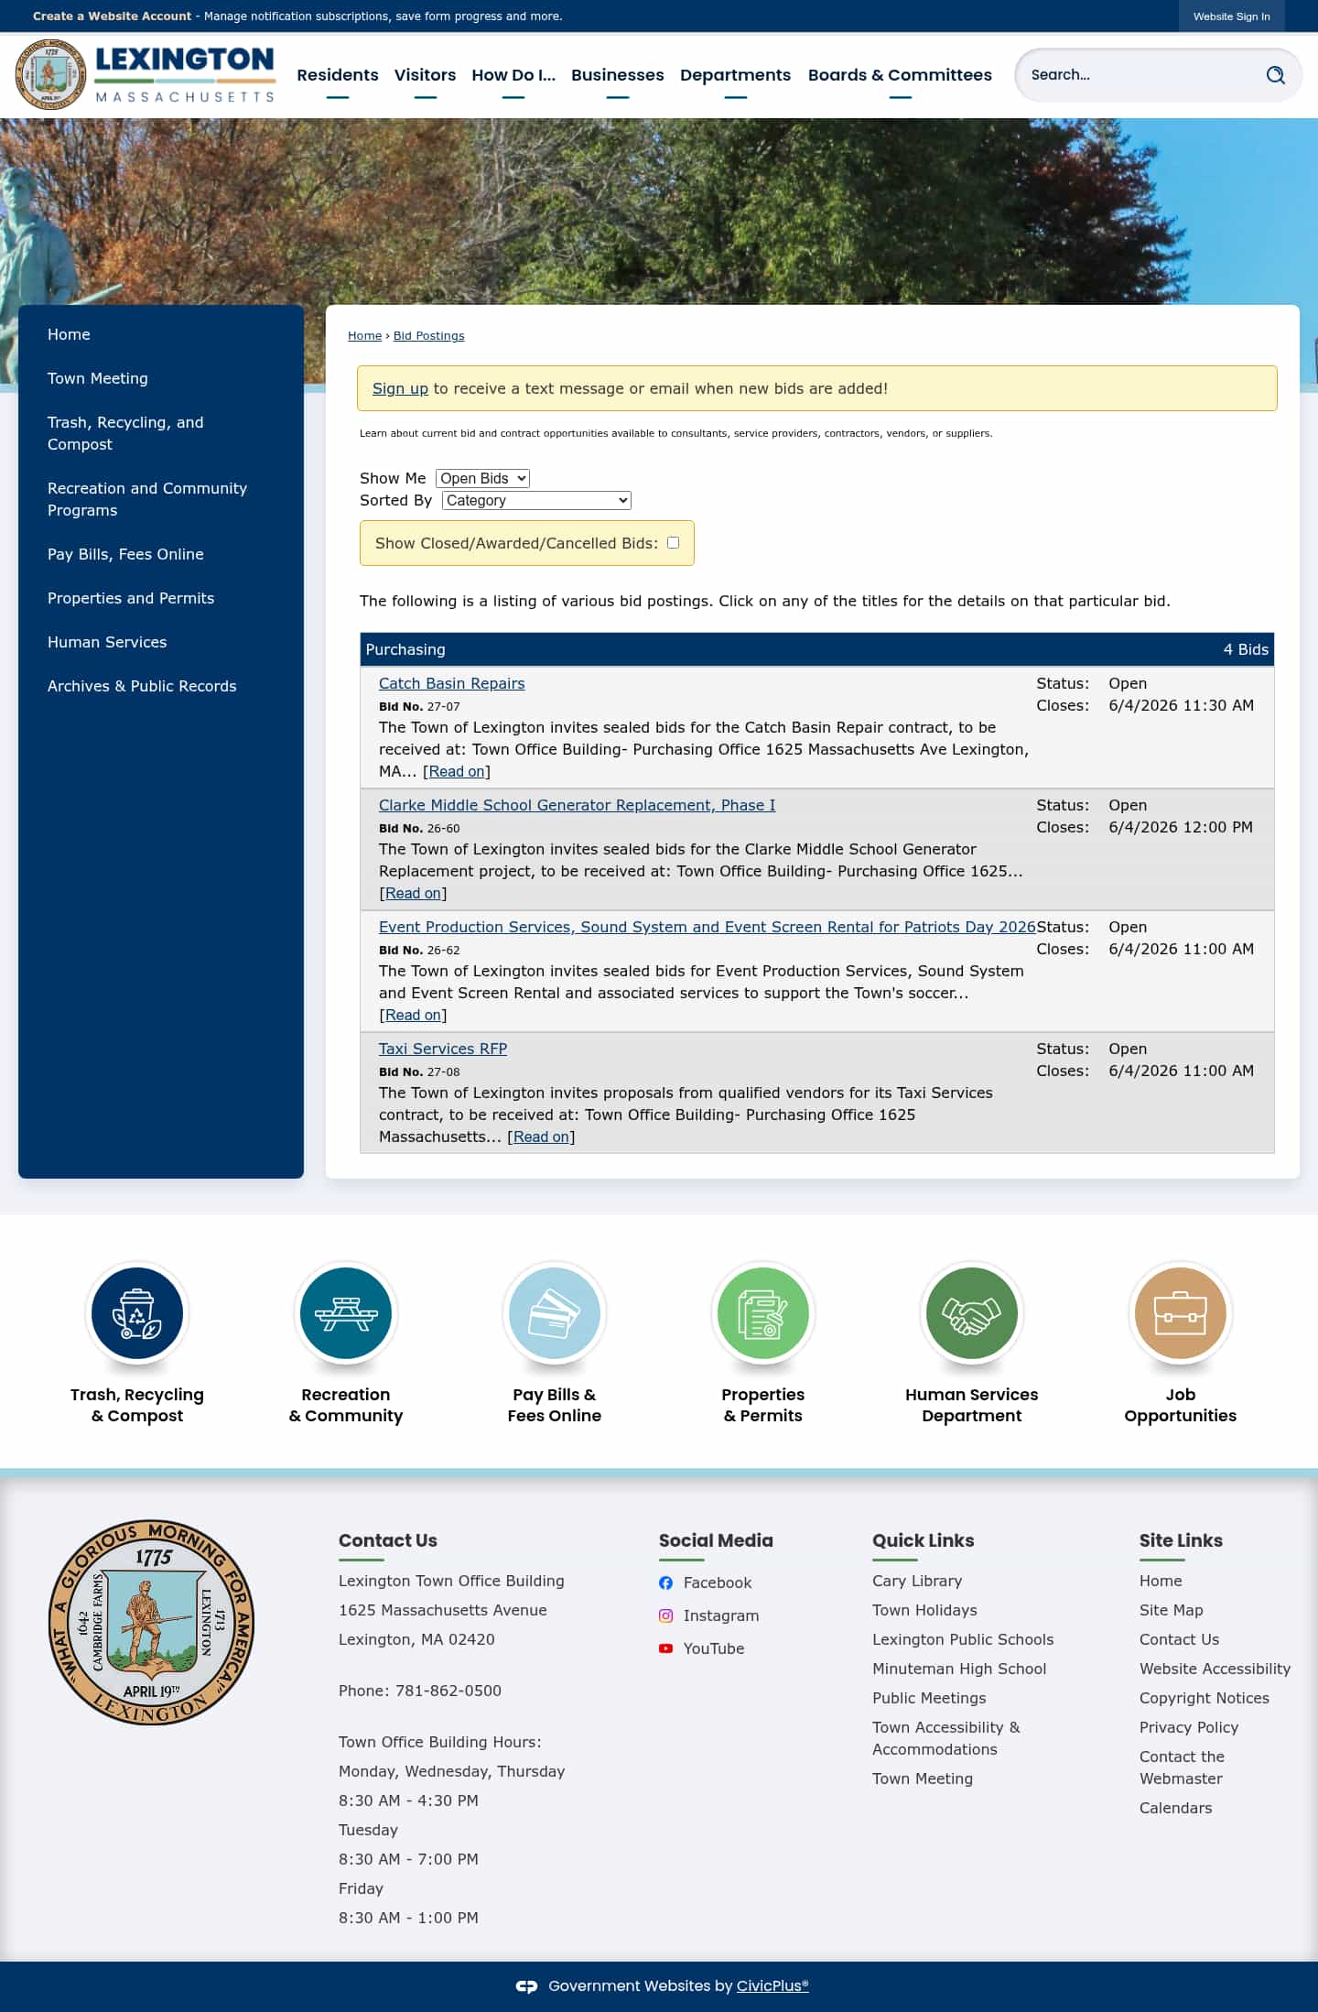Select Human Services in the sidebar
The height and width of the screenshot is (2012, 1318).
click(107, 642)
